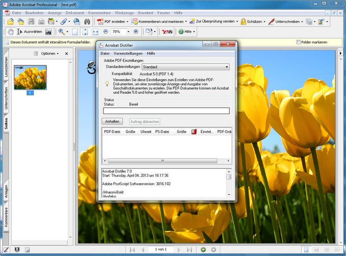Click the Open folder icon in toolbar
Screen dimensions: 346x256
[x=10, y=21]
